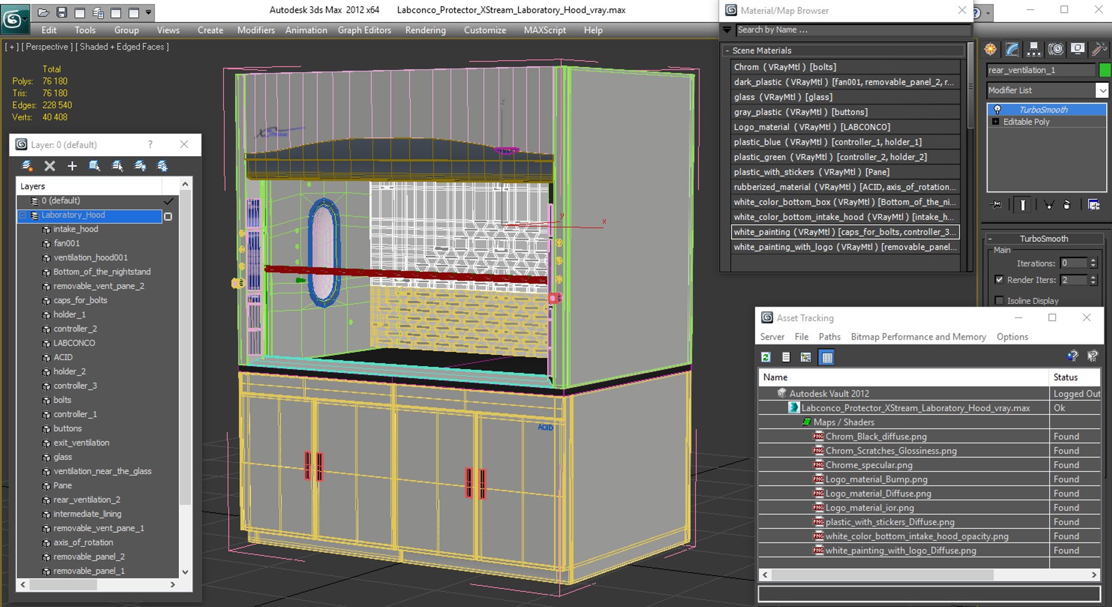Expand the Editable Poly plus node
Screen dimensions: 1112x607
[996, 122]
